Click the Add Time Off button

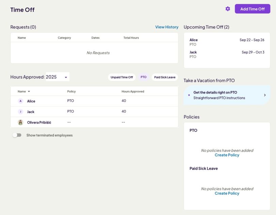coord(252,9)
